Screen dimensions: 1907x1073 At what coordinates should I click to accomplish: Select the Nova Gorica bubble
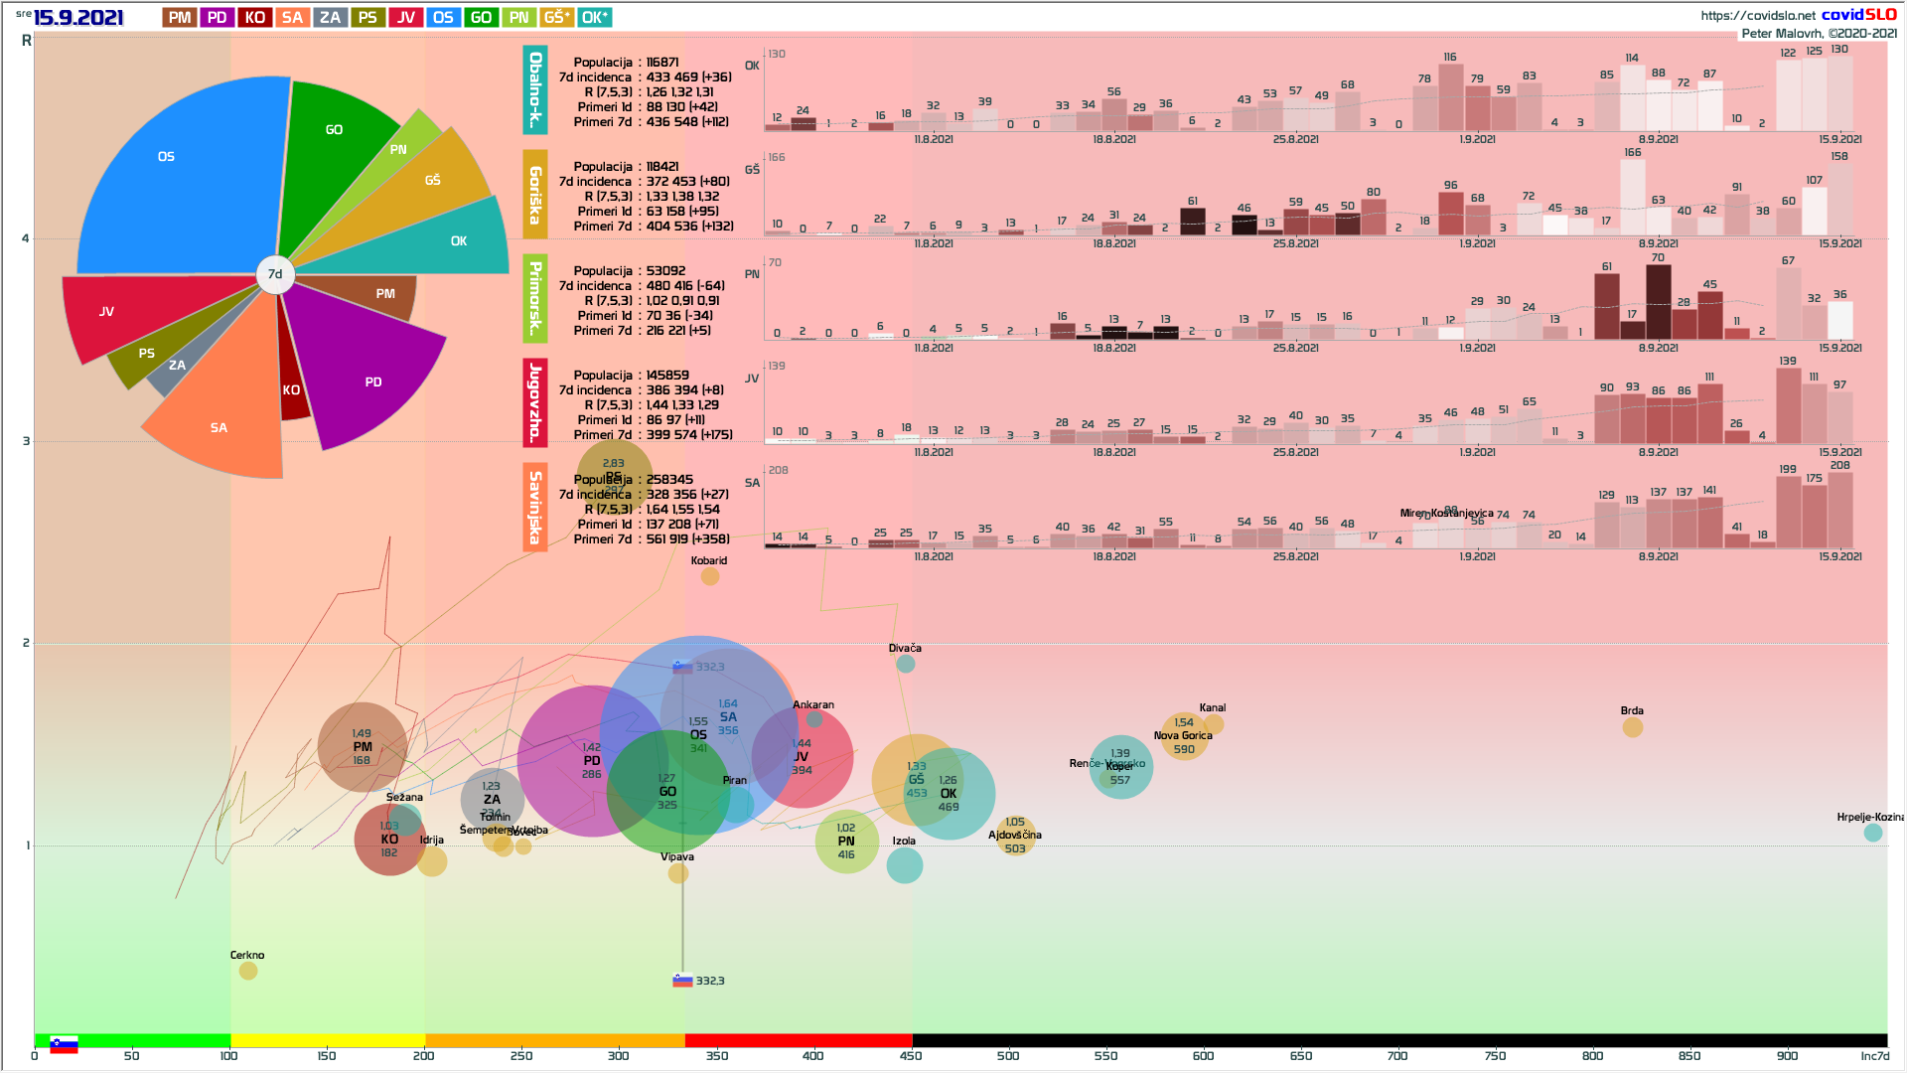point(1184,738)
